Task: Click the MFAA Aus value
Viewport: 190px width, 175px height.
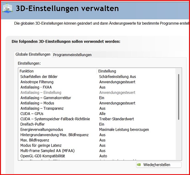Action: (102, 151)
